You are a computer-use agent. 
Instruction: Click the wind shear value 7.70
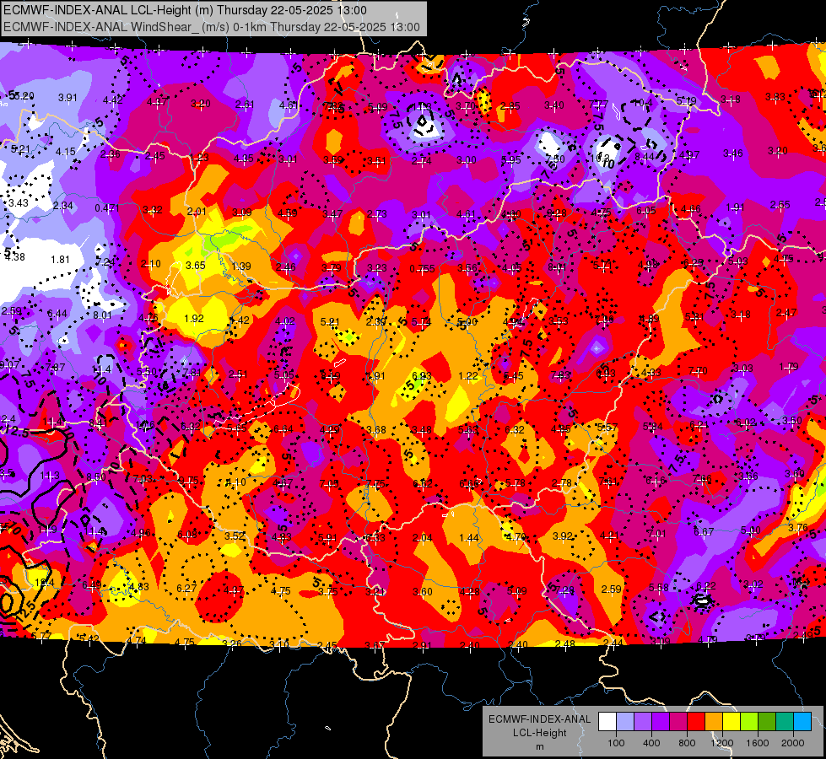coord(698,371)
